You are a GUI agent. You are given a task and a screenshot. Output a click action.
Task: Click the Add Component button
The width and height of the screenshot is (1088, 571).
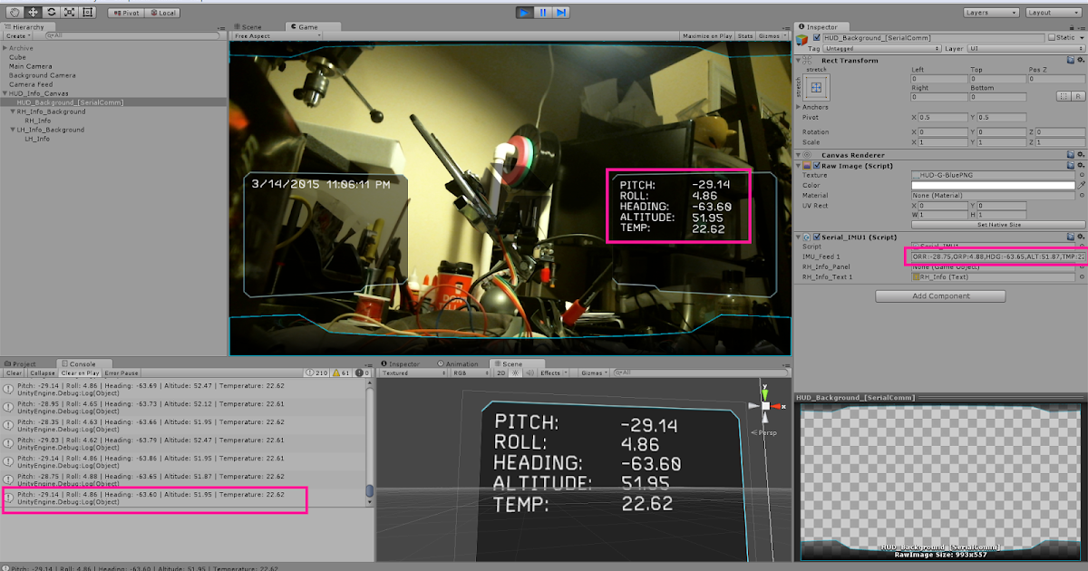(939, 295)
